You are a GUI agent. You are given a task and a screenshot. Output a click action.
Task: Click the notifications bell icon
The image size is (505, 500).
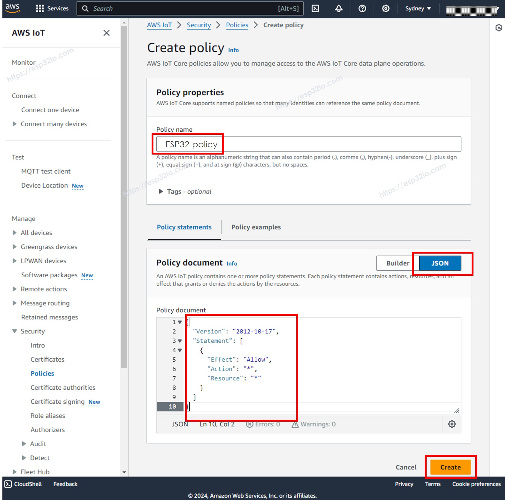(x=339, y=8)
